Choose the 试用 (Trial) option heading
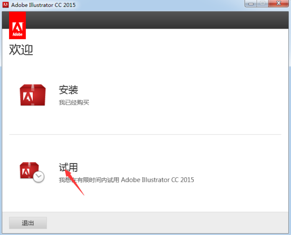The width and height of the screenshot is (291, 235). 68,167
